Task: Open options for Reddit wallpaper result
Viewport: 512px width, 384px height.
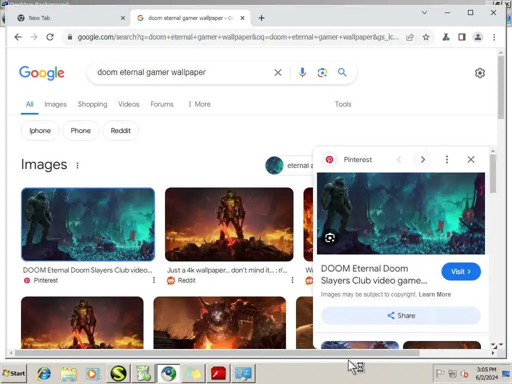Action: (x=292, y=280)
